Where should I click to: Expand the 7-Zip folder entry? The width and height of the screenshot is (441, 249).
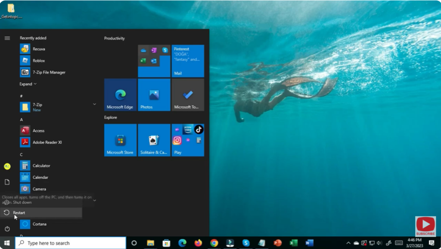94,104
